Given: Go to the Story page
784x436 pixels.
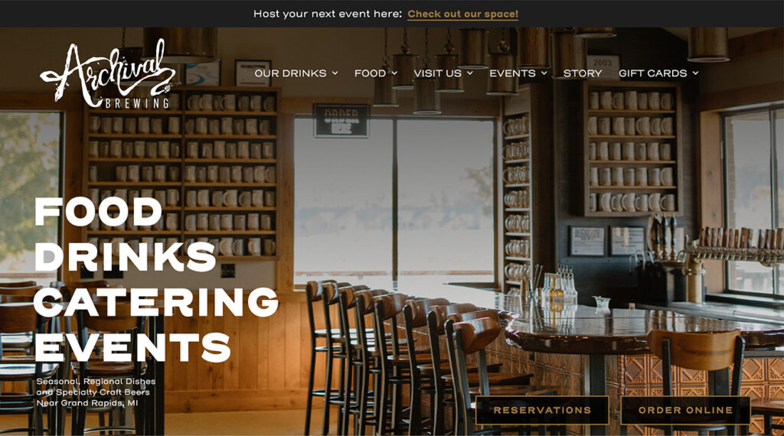Looking at the screenshot, I should pyautogui.click(x=583, y=73).
